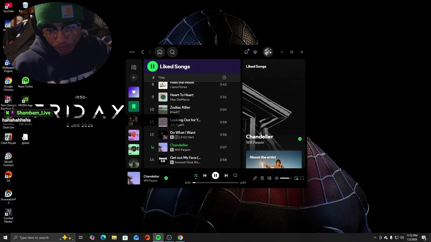The image size is (431, 242).
Task: Open artist Mac DeMarco link
Action: (180, 99)
